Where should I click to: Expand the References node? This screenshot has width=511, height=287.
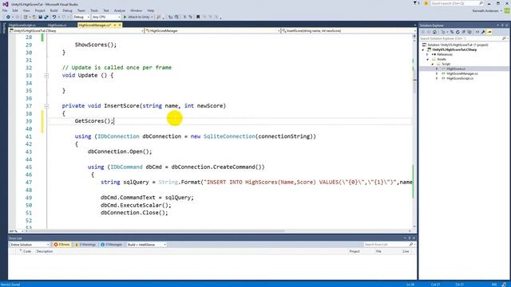[x=428, y=54]
